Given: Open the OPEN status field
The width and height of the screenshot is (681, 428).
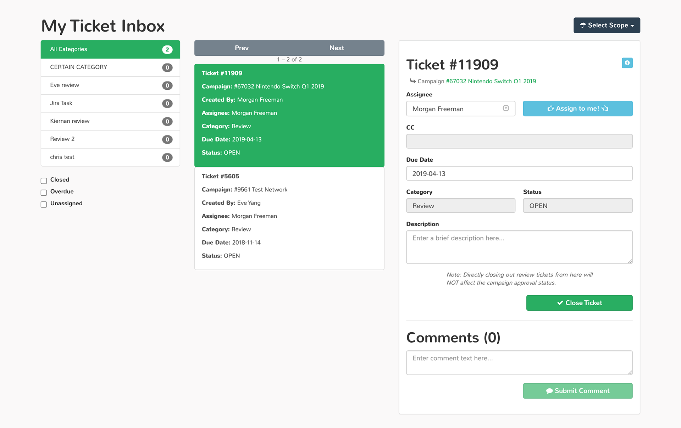Looking at the screenshot, I should [x=577, y=206].
